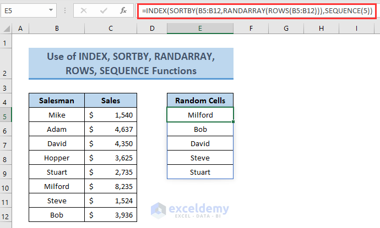Image resolution: width=380 pixels, height=228 pixels.
Task: Click the Salesman header cell
Action: 56,101
